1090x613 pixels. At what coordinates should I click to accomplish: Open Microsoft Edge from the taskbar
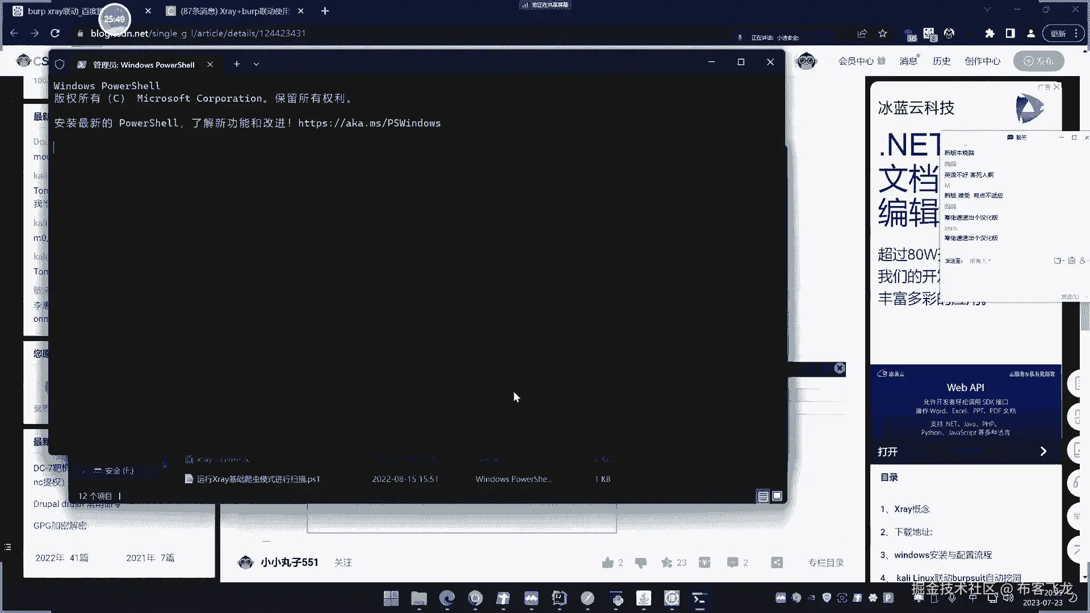click(447, 598)
